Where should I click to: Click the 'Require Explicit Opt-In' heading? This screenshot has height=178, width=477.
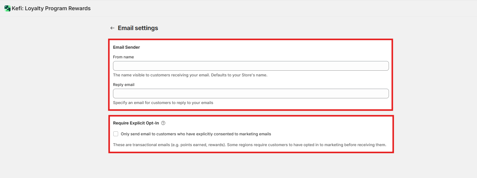pos(136,123)
